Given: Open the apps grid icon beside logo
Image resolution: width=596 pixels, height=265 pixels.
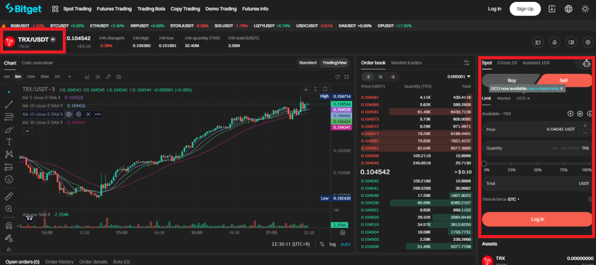Looking at the screenshot, I should point(55,9).
